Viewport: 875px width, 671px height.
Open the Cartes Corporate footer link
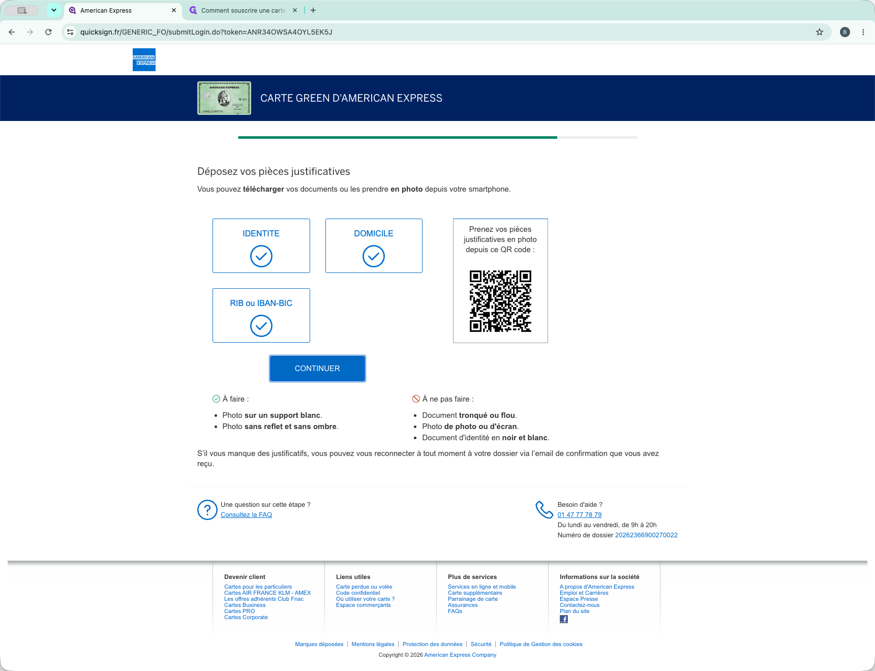click(x=246, y=617)
